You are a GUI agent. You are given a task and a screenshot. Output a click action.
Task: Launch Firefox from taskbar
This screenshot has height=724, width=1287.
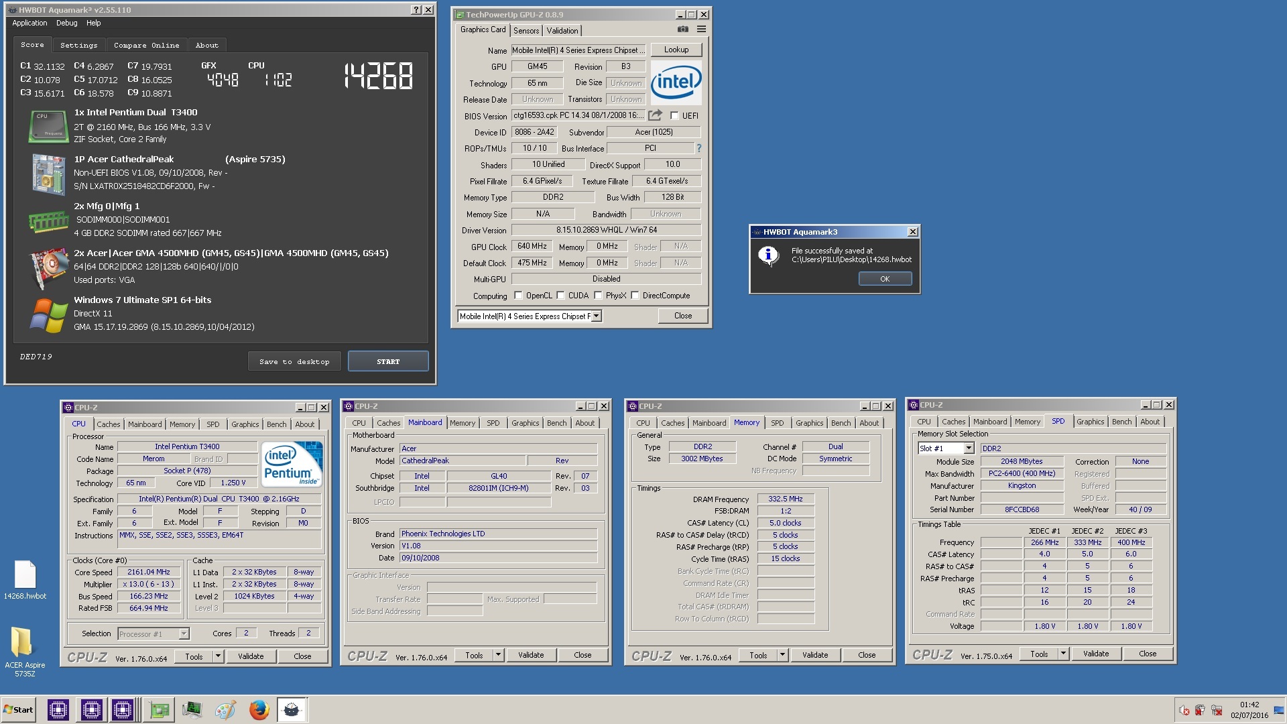click(259, 709)
